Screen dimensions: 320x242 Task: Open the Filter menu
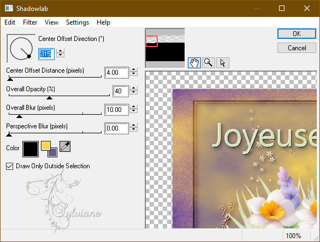30,22
